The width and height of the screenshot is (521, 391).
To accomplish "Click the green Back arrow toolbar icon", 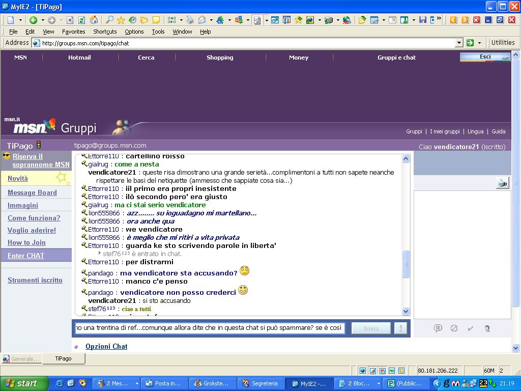I will click(x=33, y=20).
